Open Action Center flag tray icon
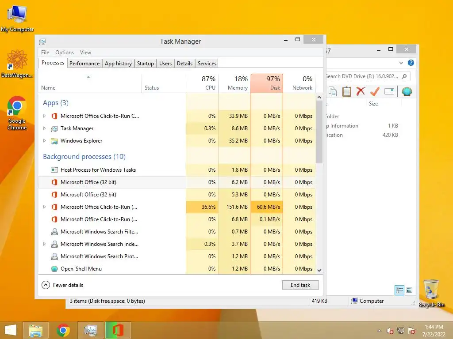Image resolution: width=453 pixels, height=339 pixels. 411,331
